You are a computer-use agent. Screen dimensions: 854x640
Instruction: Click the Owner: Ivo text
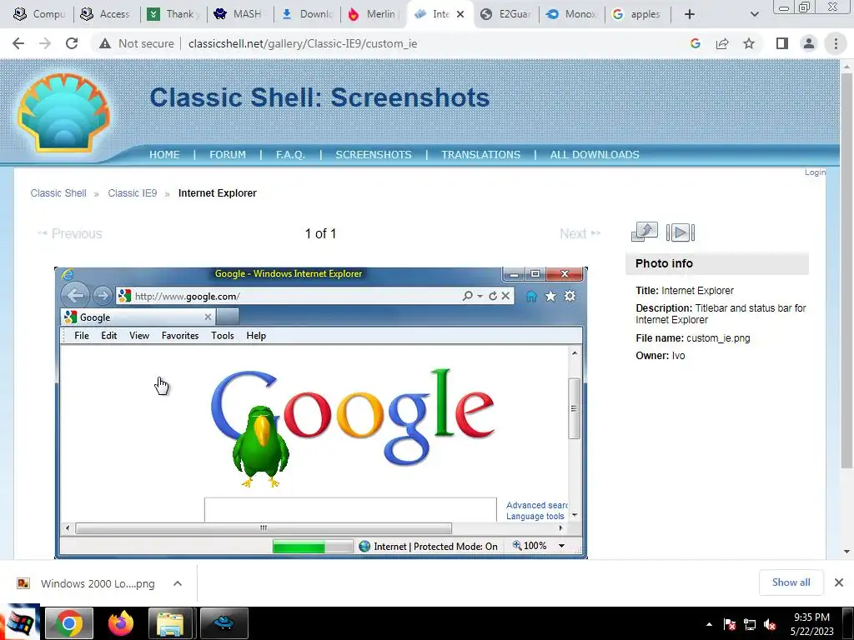click(661, 355)
